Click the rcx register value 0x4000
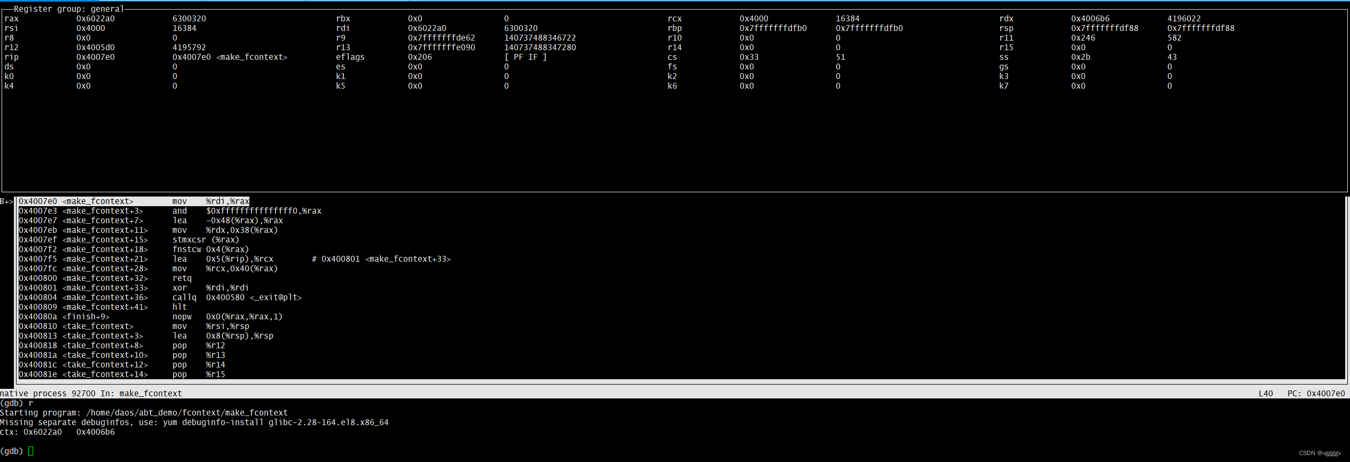Image resolution: width=1350 pixels, height=462 pixels. coord(754,19)
